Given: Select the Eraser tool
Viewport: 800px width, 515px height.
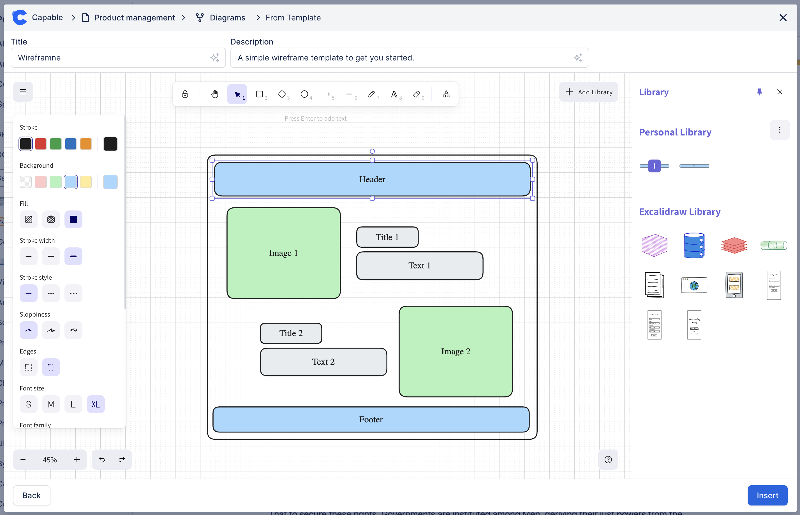Looking at the screenshot, I should coord(417,94).
